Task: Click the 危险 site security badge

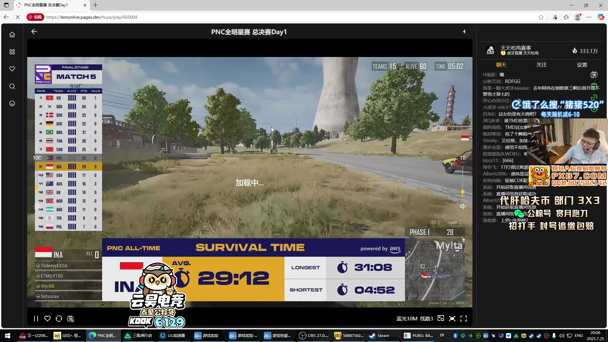Action: point(35,17)
